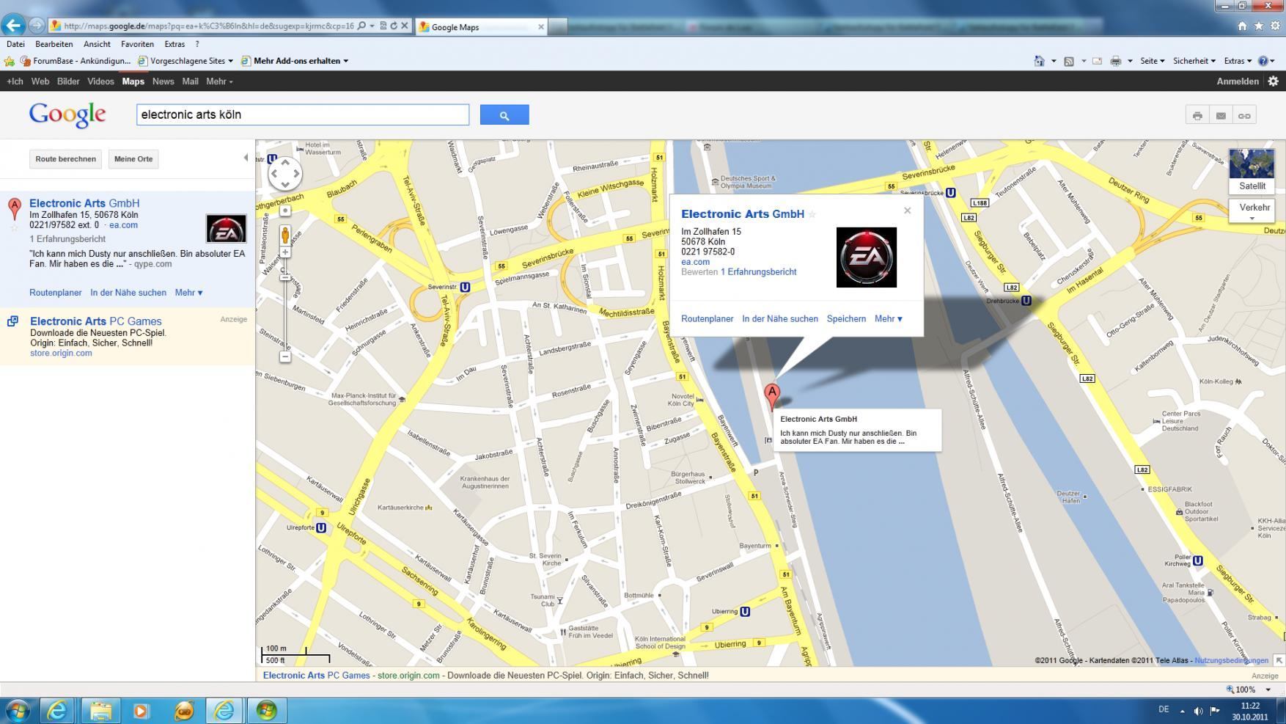Click the electronic arts köln search field
The height and width of the screenshot is (724, 1286).
[x=303, y=114]
